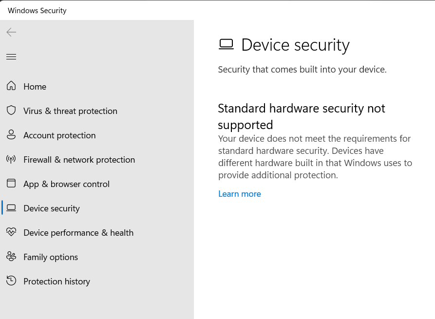
Task: Click the back arrow button
Action: pos(11,32)
